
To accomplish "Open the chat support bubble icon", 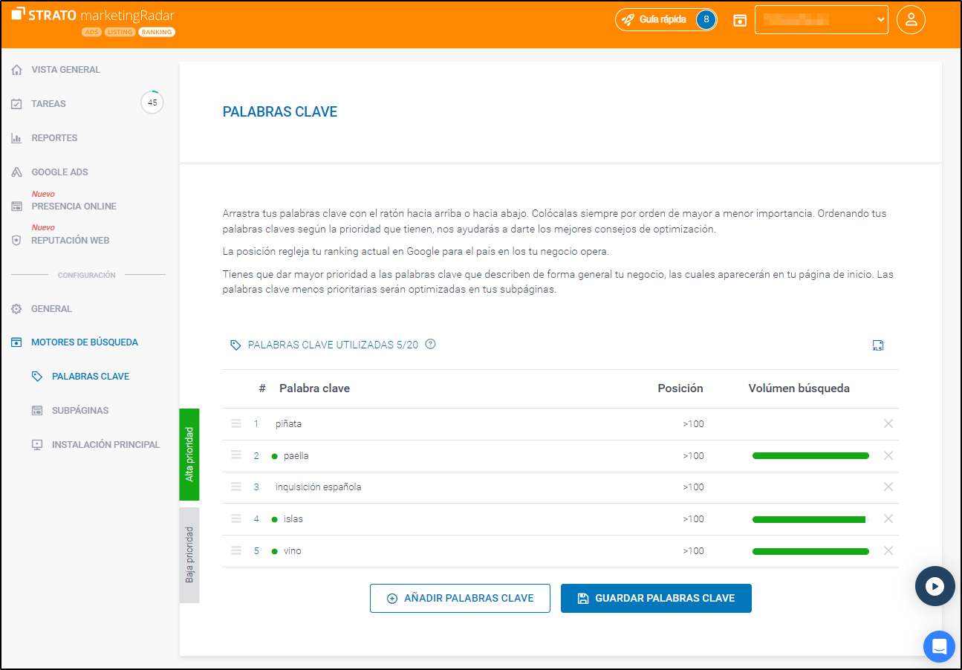I will pos(939,646).
